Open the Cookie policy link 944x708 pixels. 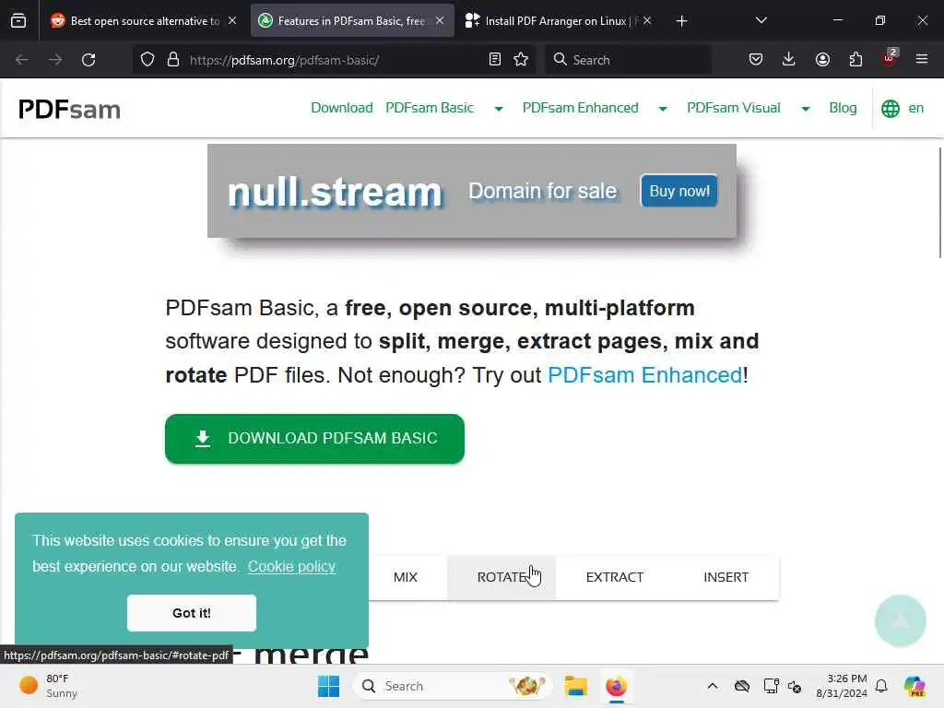point(291,567)
